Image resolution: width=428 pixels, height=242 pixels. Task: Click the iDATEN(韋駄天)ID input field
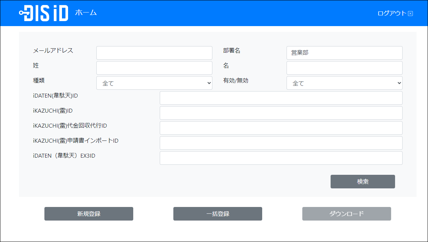click(281, 98)
